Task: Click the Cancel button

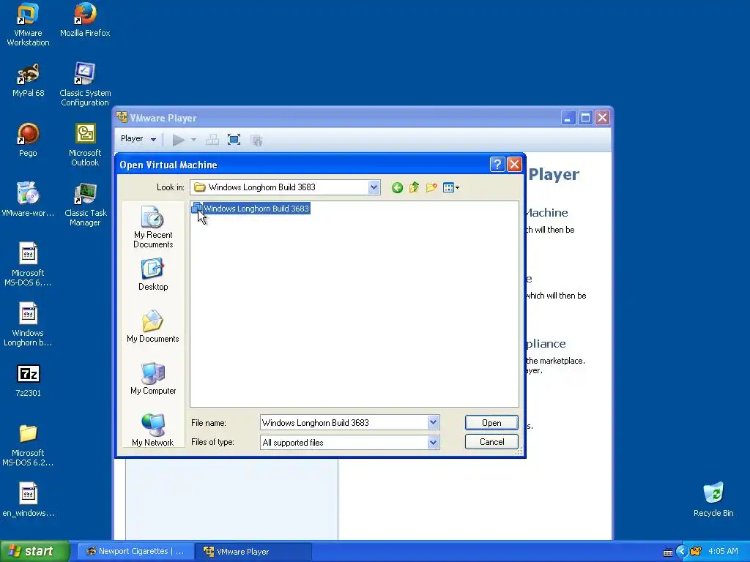Action: coord(491,441)
